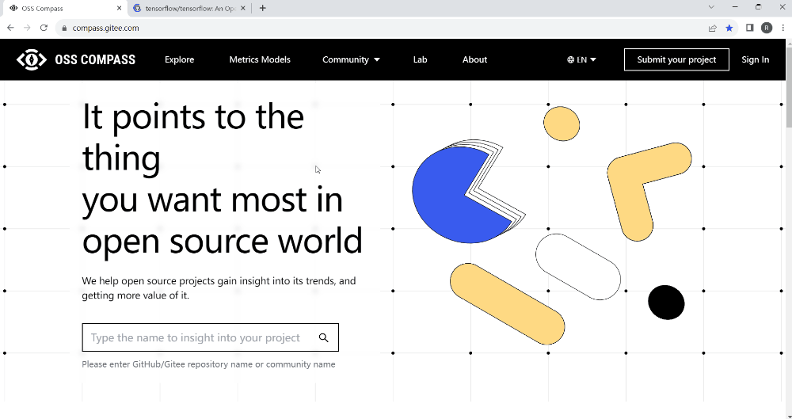Click the address bar URL compass.gitee.com
This screenshot has height=419, width=792.
pyautogui.click(x=105, y=29)
